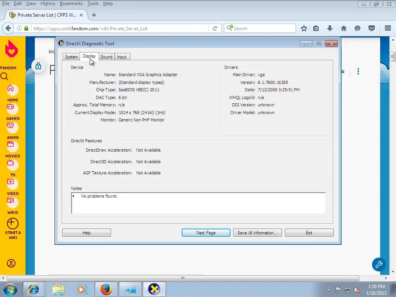Screen dimensions: 396x297
Task: Open the Sound tab
Action: (106, 57)
